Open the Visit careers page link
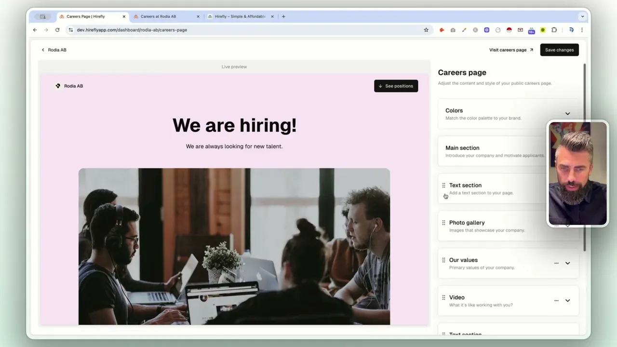Image resolution: width=617 pixels, height=347 pixels. (x=511, y=50)
